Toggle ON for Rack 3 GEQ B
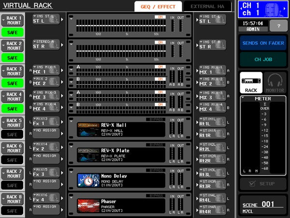 (x=160, y=79)
